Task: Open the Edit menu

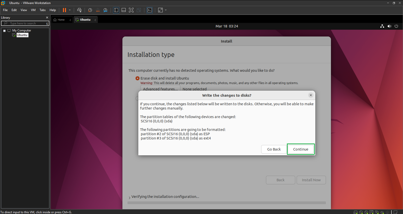Action: (x=14, y=10)
